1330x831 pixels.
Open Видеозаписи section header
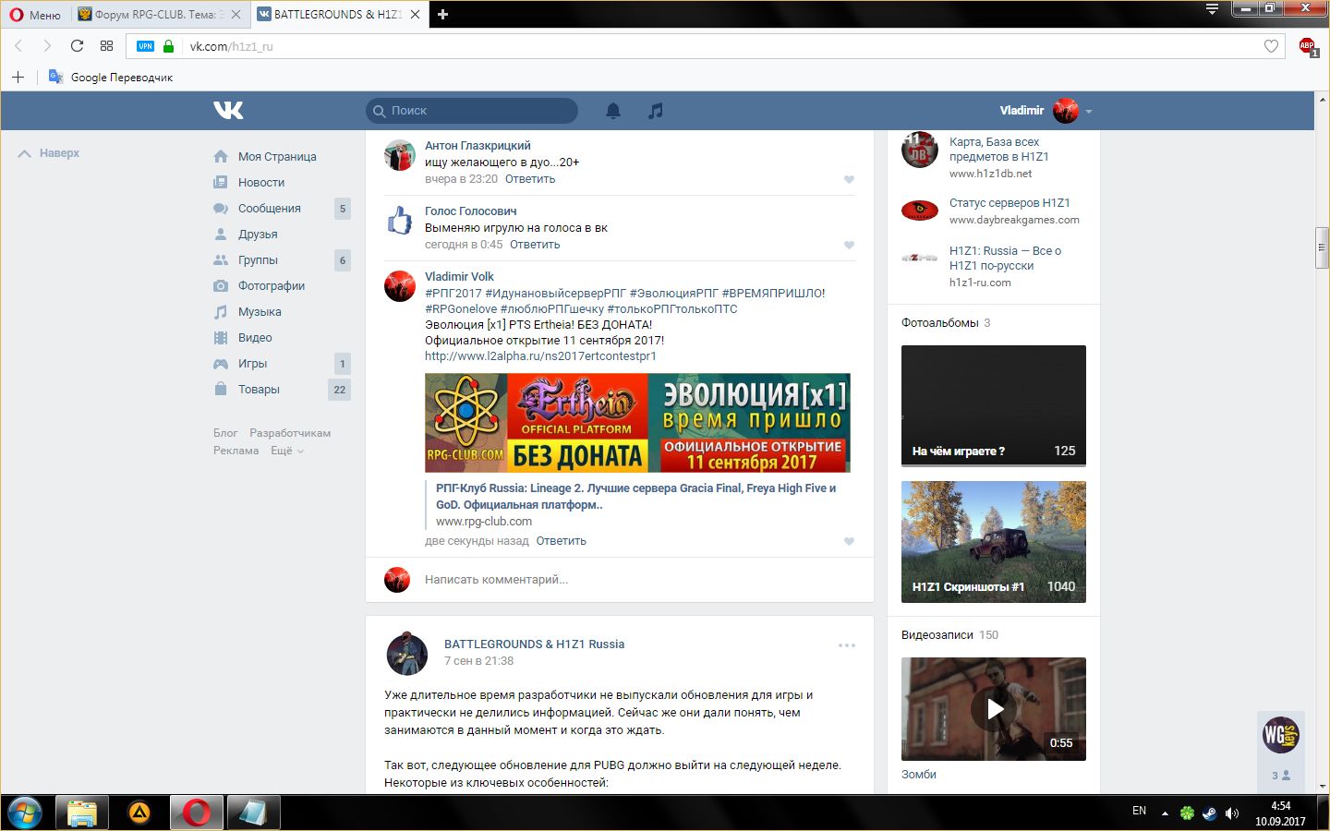[937, 635]
